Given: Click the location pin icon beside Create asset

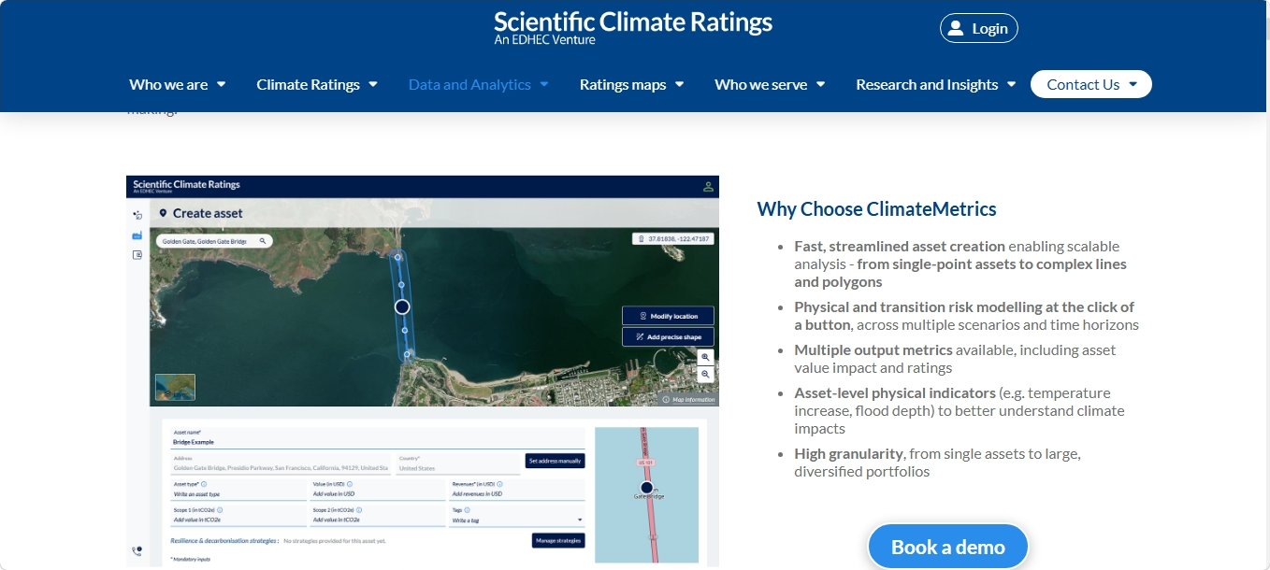Looking at the screenshot, I should pos(163,213).
